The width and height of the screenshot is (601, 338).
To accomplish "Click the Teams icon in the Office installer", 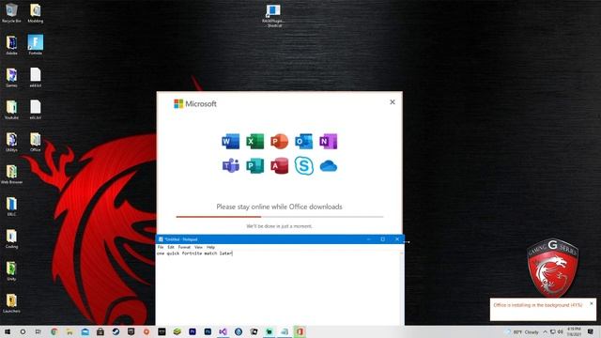I will 230,166.
